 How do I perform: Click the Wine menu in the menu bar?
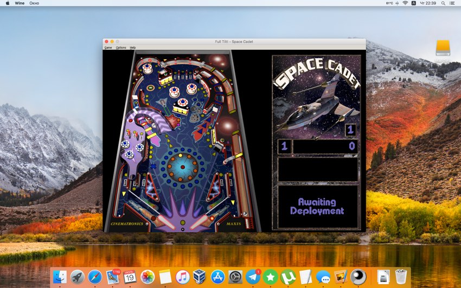pyautogui.click(x=20, y=3)
